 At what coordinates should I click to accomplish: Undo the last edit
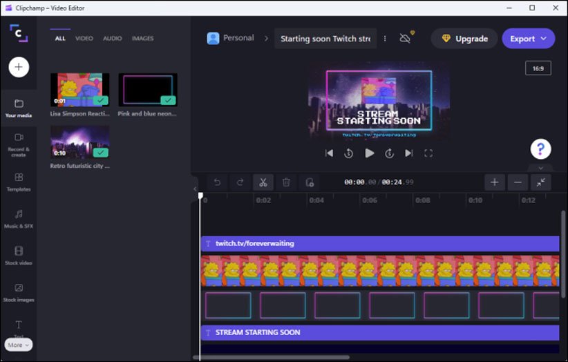(217, 182)
